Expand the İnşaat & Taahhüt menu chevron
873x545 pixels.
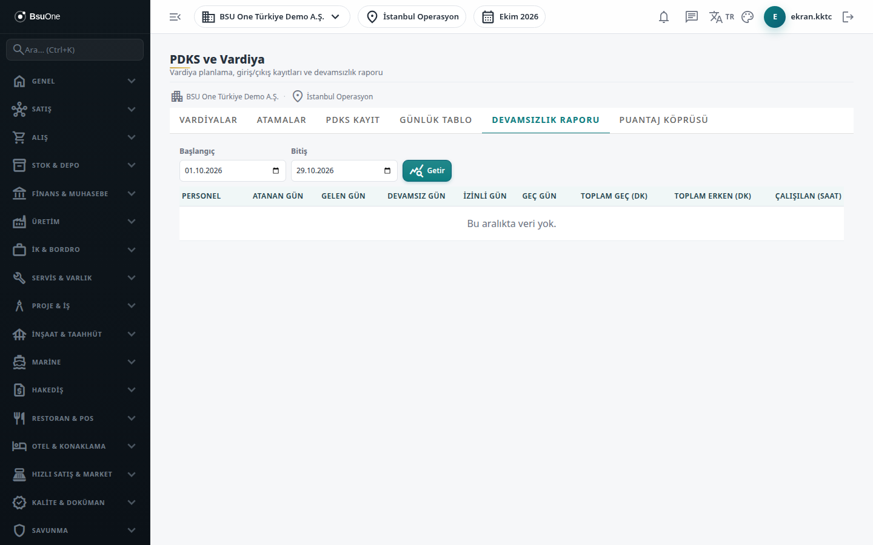click(132, 334)
